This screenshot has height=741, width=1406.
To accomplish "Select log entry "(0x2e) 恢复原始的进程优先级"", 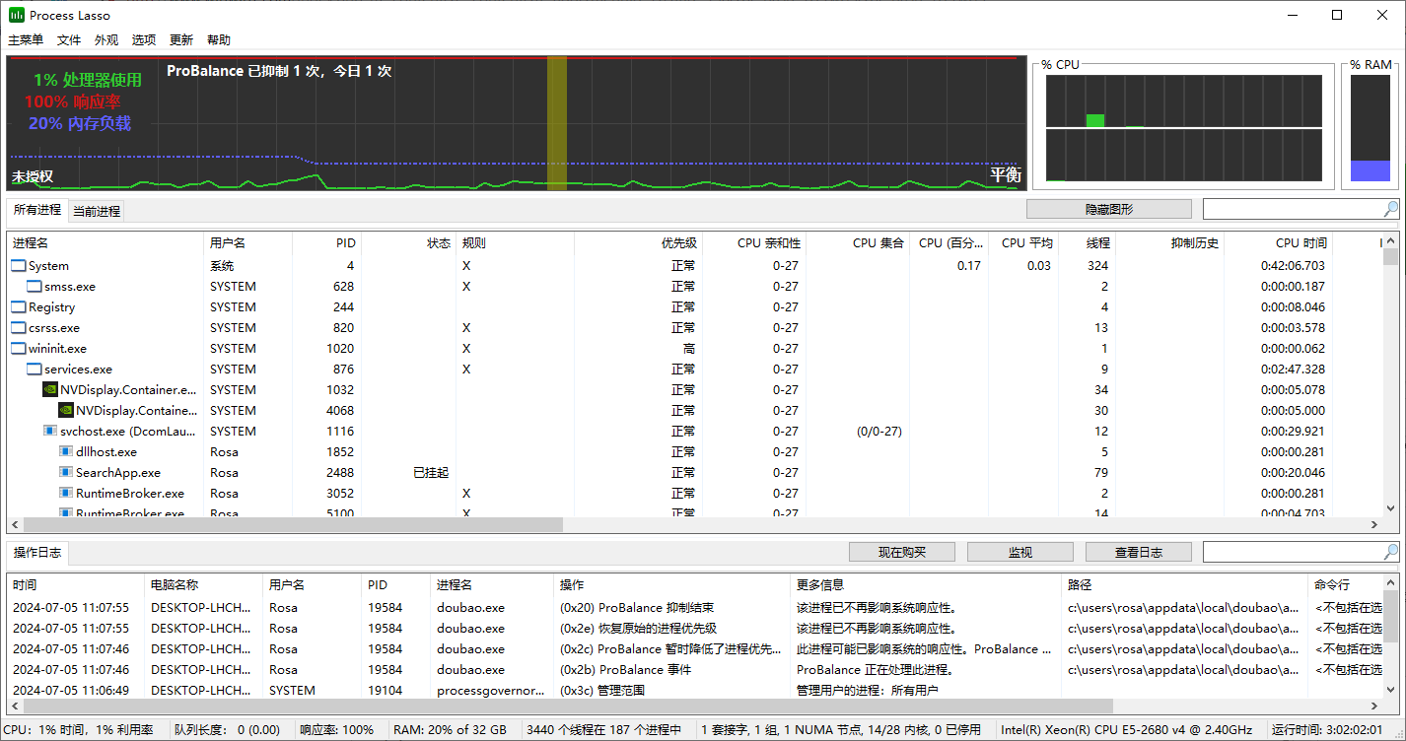I will pos(638,629).
